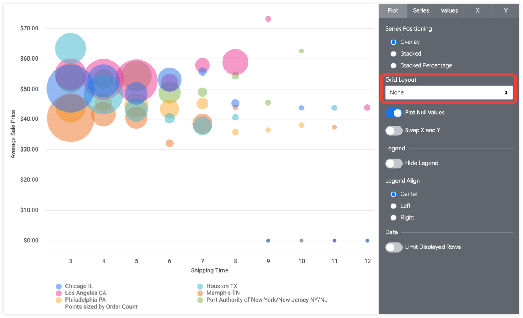Select Center legend alignment
This screenshot has width=523, height=318.
[393, 194]
